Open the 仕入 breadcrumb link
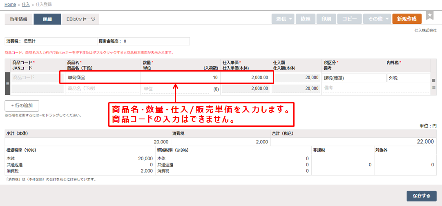 click(26, 4)
